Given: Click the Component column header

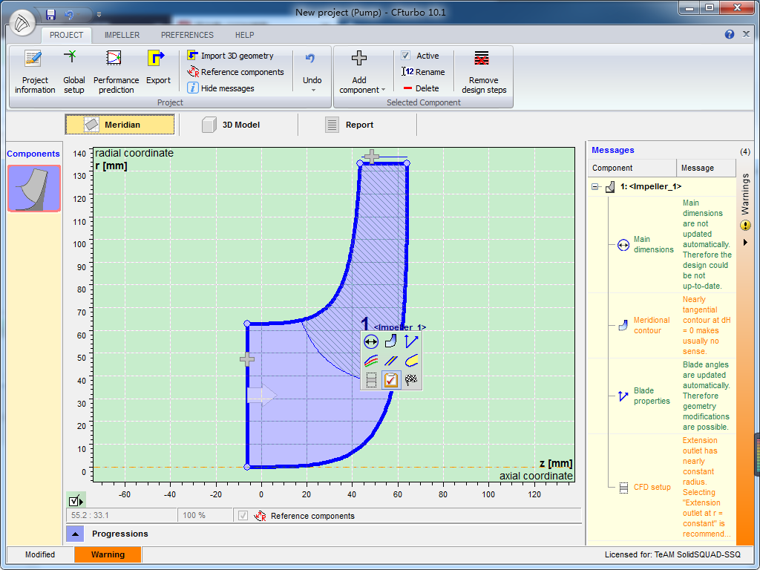Looking at the screenshot, I should [x=632, y=168].
